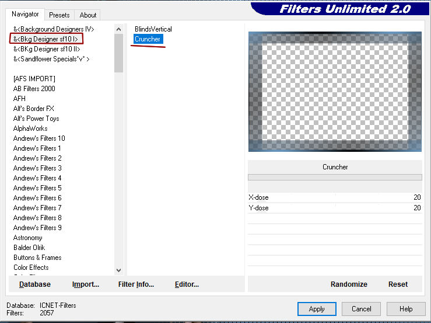Screen dimensions: 431x323
Task: Adjust the X-dose slider
Action: click(x=335, y=197)
